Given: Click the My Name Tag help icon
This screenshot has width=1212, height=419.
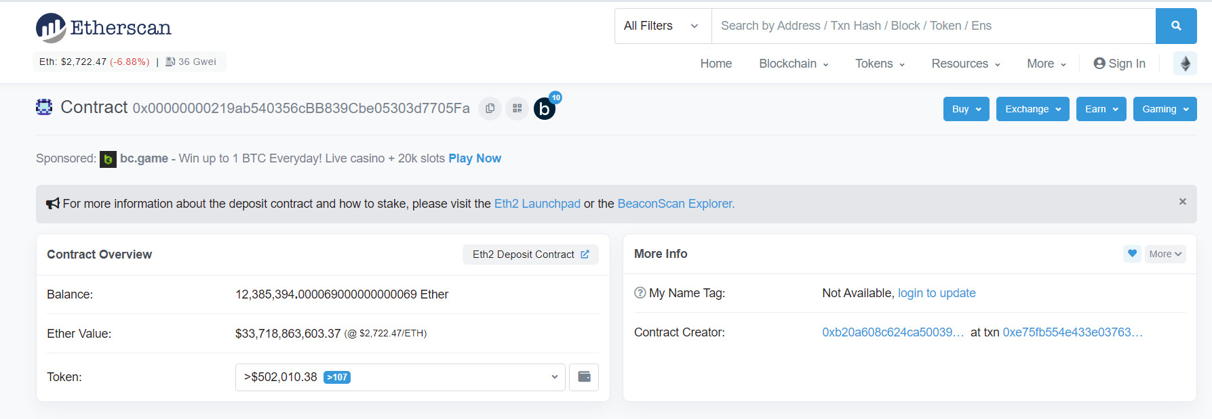Looking at the screenshot, I should click(640, 293).
